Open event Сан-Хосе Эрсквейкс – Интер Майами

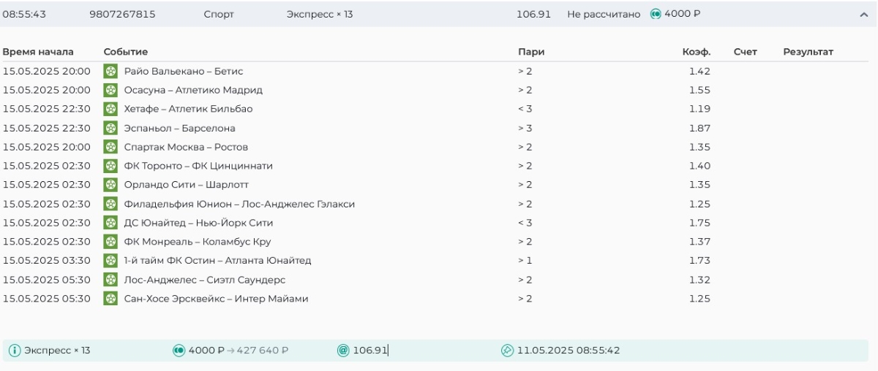coord(216,299)
